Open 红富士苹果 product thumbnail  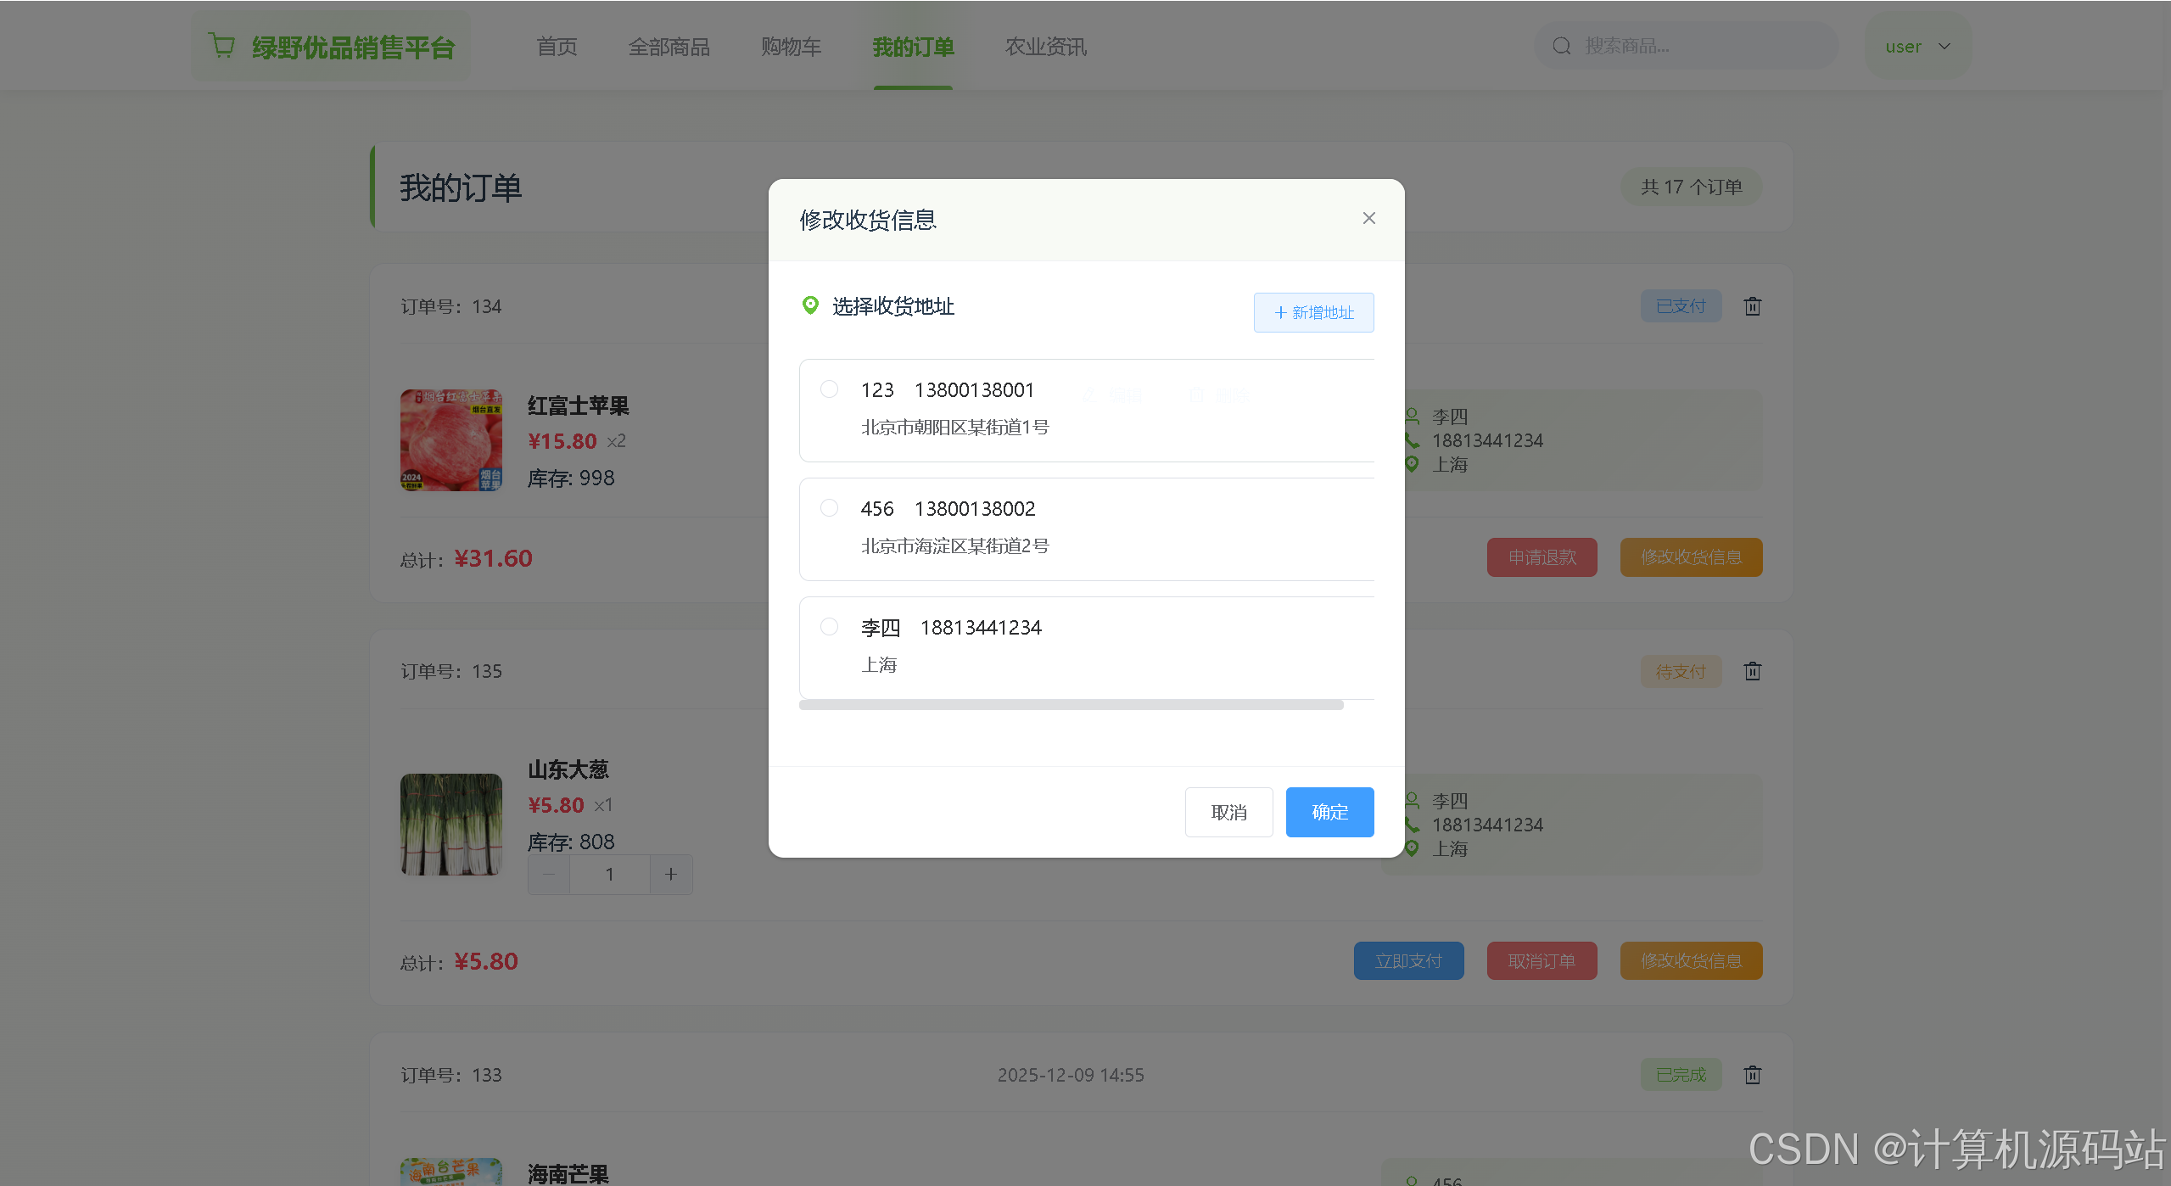pyautogui.click(x=450, y=439)
